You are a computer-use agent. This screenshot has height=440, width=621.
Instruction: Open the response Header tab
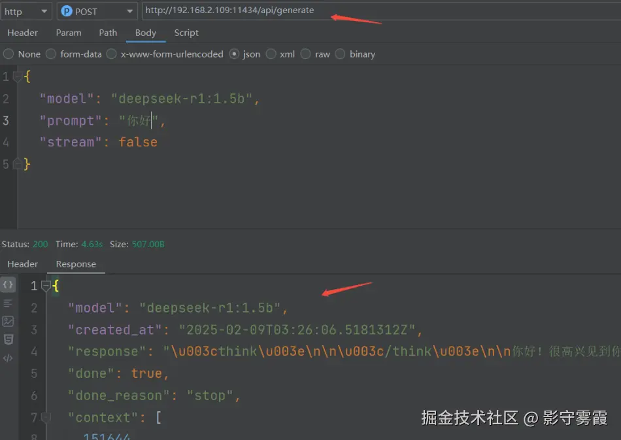point(23,264)
